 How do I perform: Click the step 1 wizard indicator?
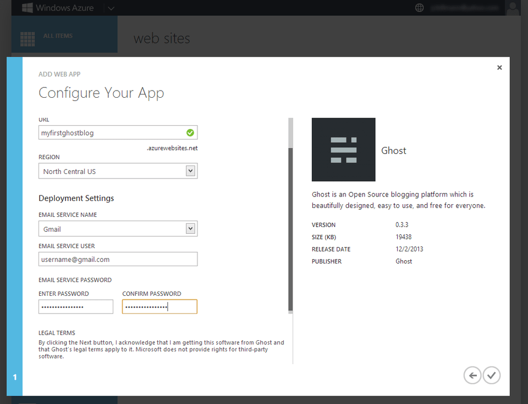pos(14,377)
